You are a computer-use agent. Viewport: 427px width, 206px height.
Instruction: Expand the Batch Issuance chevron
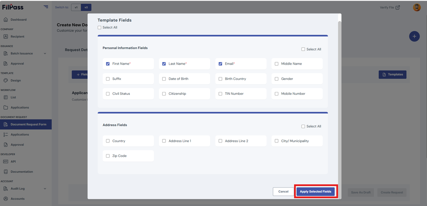(45, 54)
